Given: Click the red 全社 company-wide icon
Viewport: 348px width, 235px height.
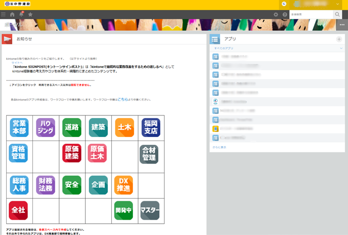Looking at the screenshot, I should coord(18,210).
